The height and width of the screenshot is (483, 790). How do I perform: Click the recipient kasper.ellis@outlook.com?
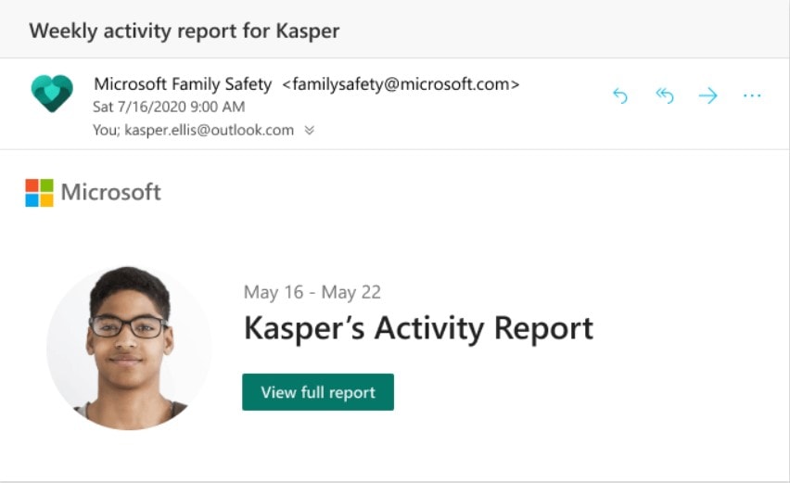tap(209, 130)
